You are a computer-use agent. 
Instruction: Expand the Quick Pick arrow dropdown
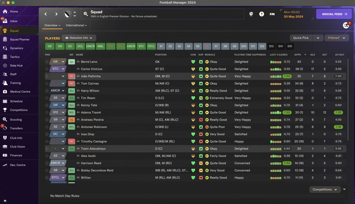318,38
